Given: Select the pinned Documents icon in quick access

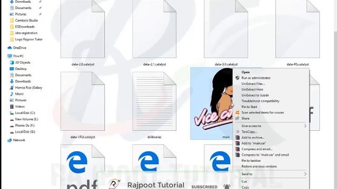Looking at the screenshot, I should pyautogui.click(x=12, y=8).
